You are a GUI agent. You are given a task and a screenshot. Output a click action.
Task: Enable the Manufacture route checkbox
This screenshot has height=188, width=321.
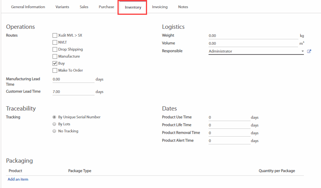coord(55,56)
